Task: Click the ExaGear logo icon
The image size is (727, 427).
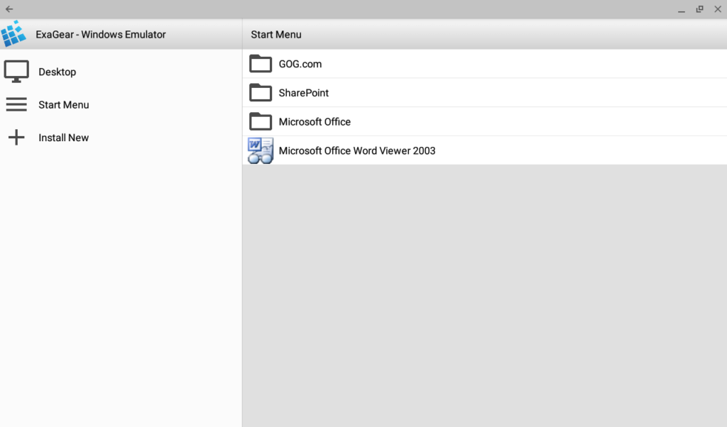Action: tap(14, 33)
